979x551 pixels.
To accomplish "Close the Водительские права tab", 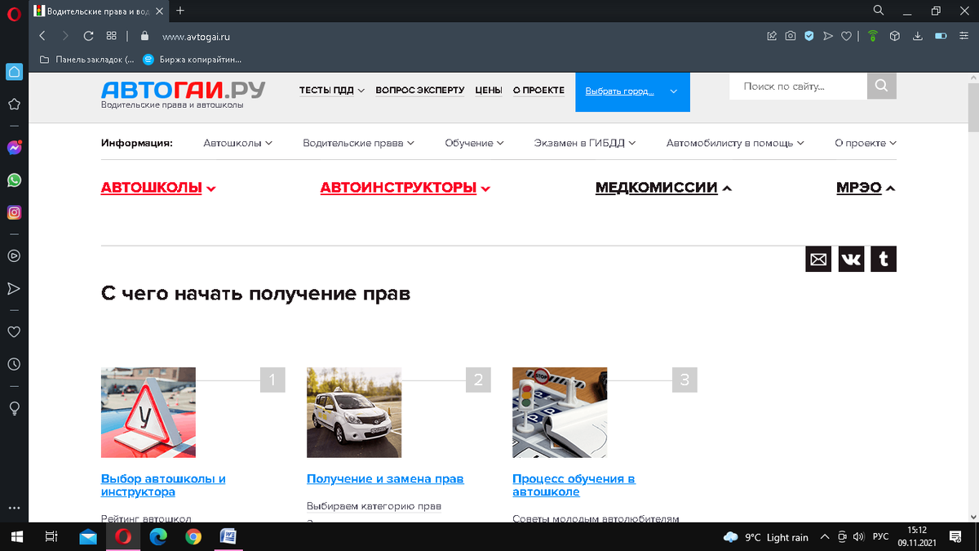I will pos(160,11).
